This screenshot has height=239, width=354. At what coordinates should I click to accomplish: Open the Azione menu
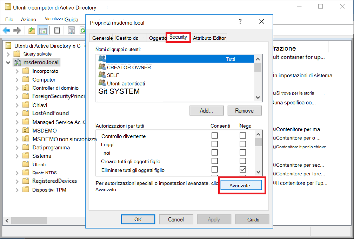(28, 19)
